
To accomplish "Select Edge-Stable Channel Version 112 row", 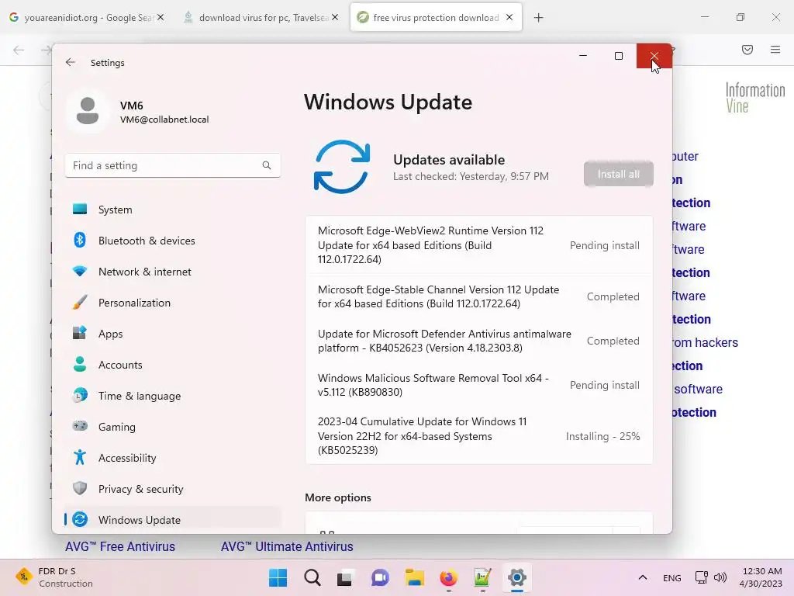I will pos(479,296).
